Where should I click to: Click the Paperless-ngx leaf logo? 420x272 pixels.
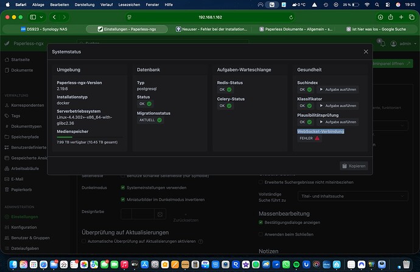[7, 43]
